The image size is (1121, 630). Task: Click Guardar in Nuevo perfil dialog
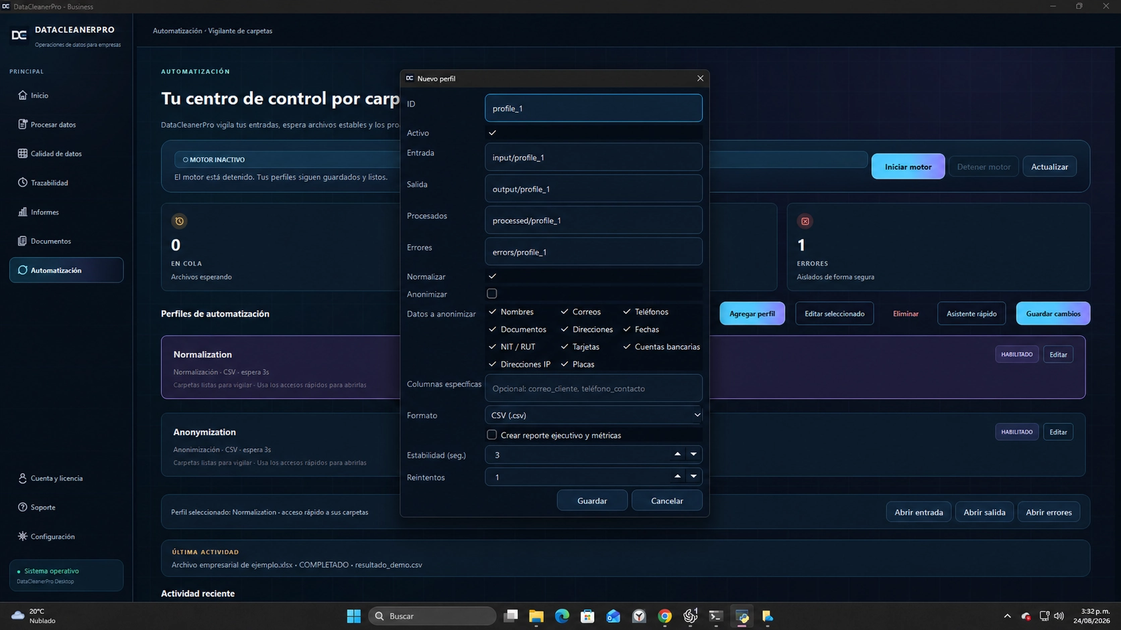592,500
